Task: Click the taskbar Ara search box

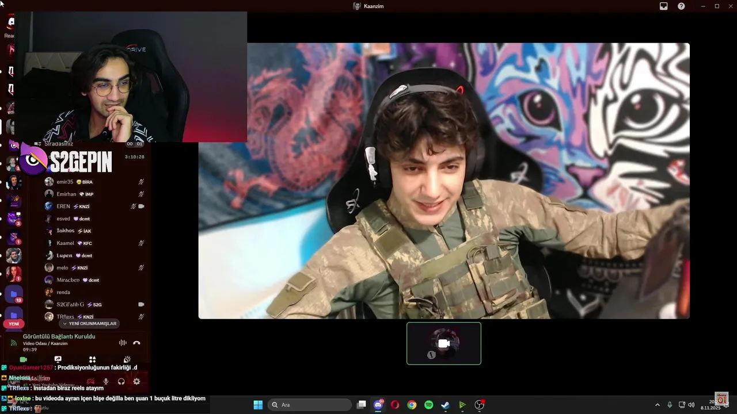Action: [x=311, y=405]
